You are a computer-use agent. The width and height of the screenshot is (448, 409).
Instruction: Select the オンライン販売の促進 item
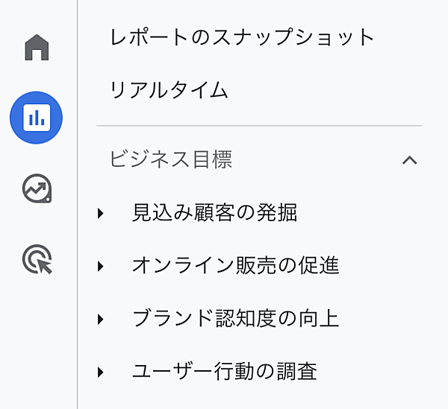point(235,266)
